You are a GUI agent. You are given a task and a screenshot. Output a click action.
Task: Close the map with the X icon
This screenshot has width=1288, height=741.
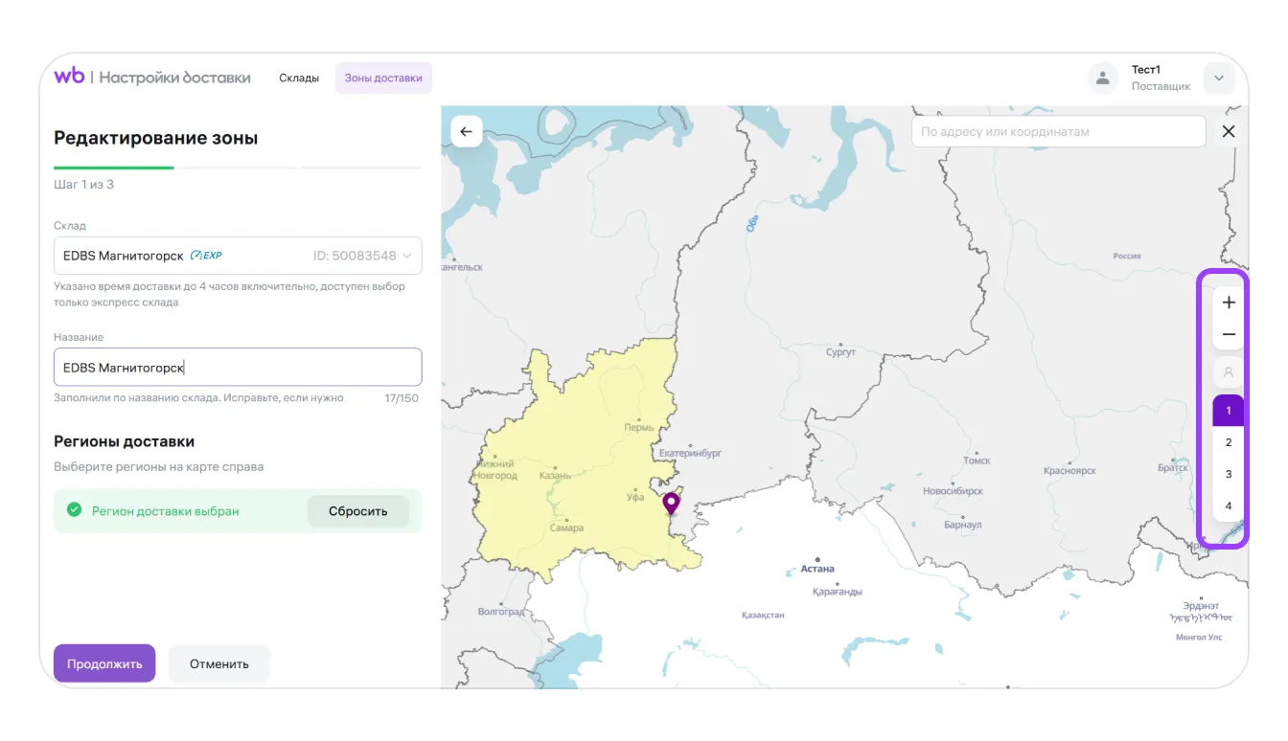pos(1229,132)
